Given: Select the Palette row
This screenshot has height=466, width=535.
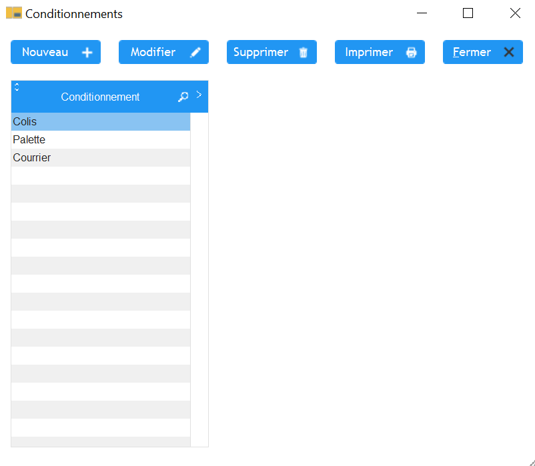Looking at the screenshot, I should coord(101,140).
